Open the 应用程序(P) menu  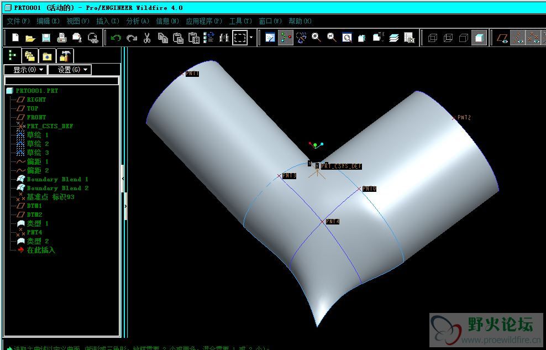[204, 21]
